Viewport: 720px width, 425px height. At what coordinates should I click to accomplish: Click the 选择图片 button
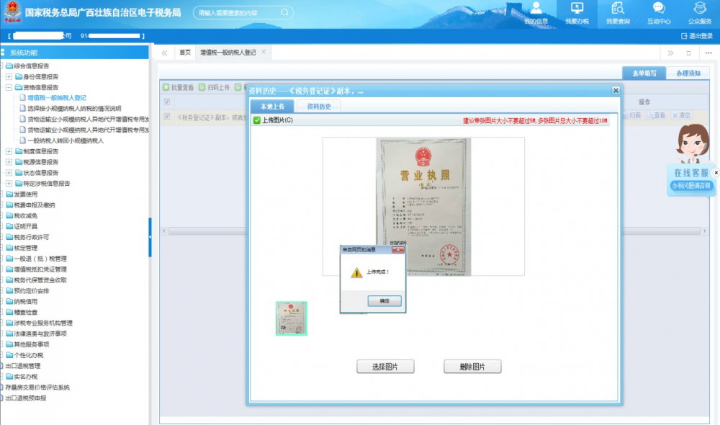[386, 367]
